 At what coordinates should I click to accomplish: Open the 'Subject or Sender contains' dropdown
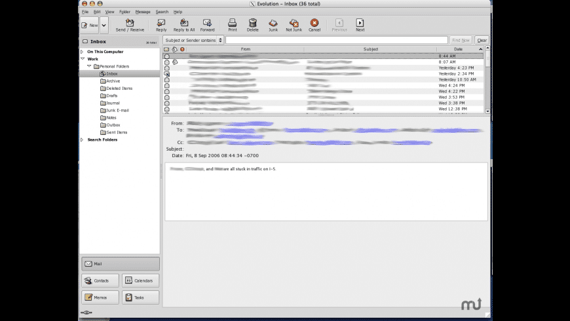[193, 40]
